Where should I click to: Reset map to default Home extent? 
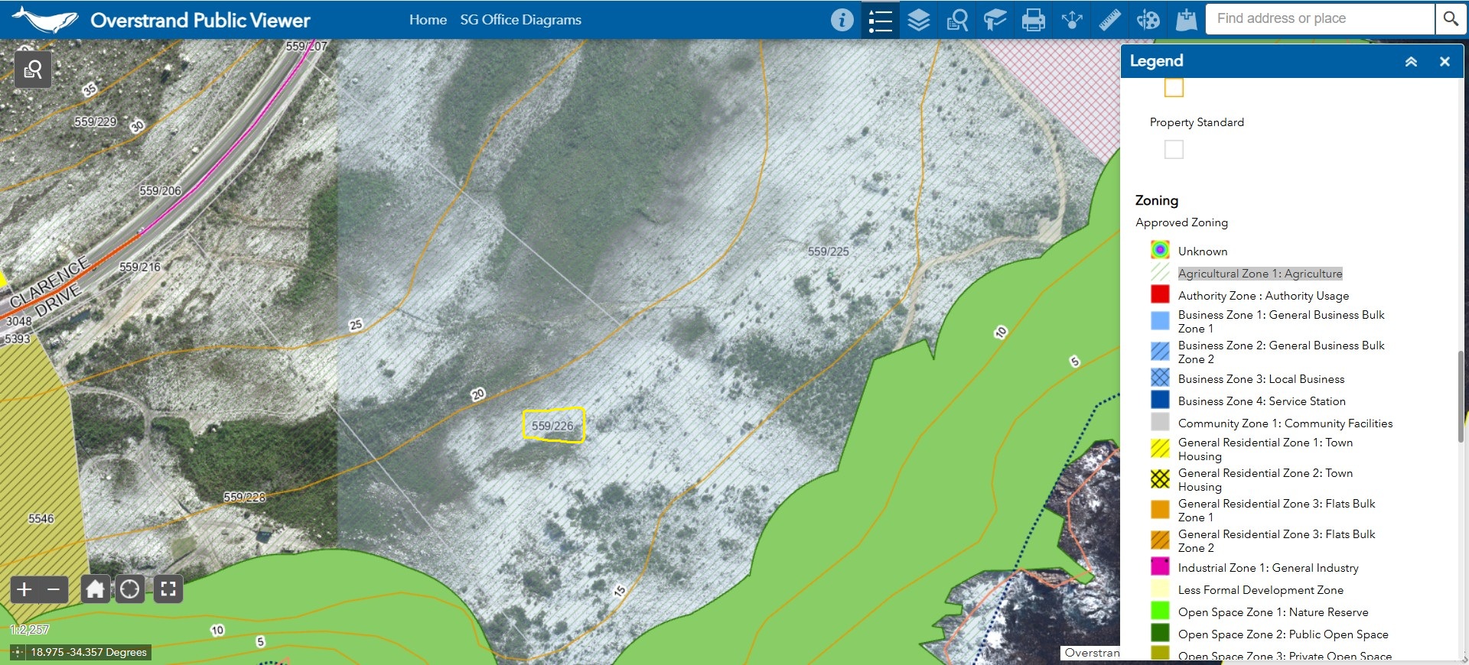pyautogui.click(x=95, y=589)
